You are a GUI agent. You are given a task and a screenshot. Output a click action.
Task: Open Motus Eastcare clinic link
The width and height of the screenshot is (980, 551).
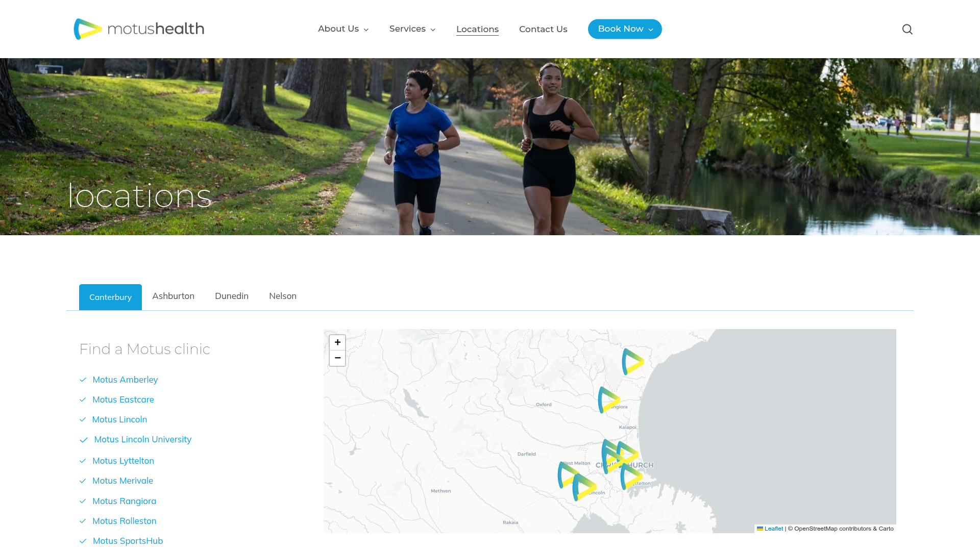pos(123,399)
